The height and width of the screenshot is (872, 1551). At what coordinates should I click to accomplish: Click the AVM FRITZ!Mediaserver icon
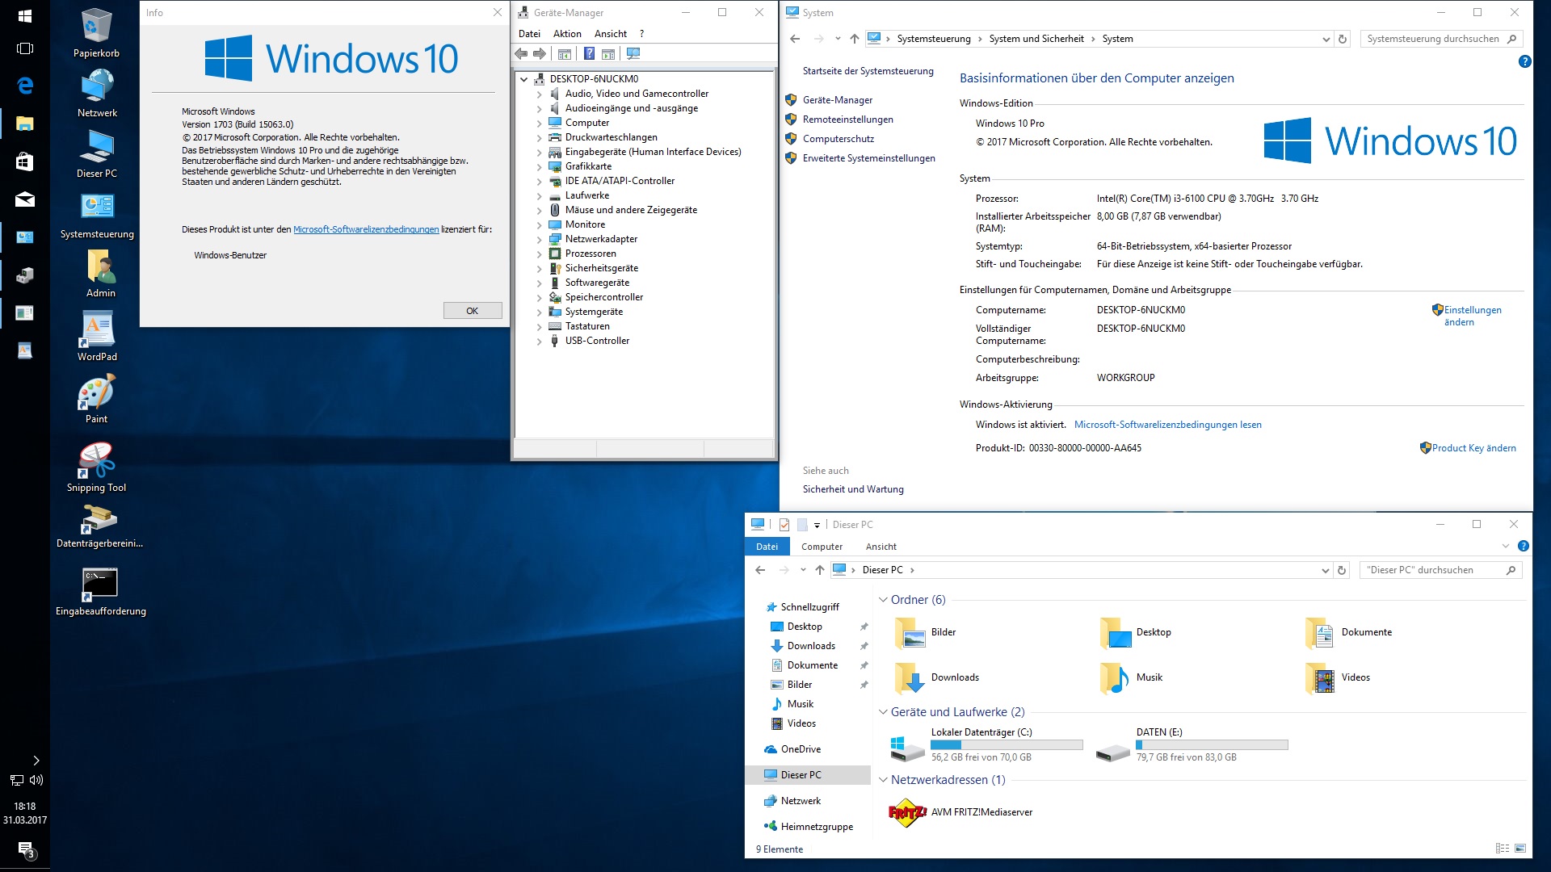click(x=906, y=812)
